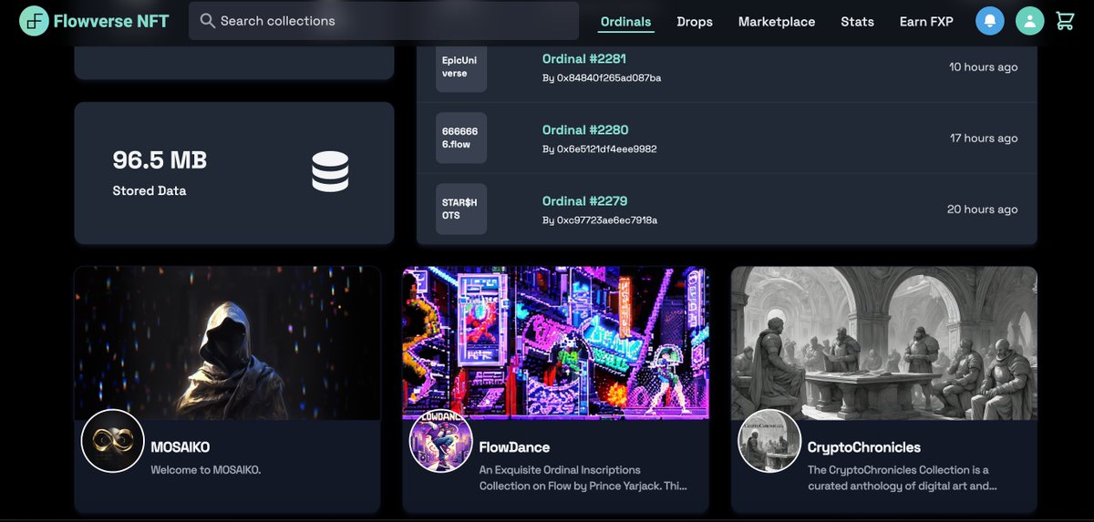Image resolution: width=1094 pixels, height=522 pixels.
Task: Open the shopping cart icon
Action: coord(1065,21)
